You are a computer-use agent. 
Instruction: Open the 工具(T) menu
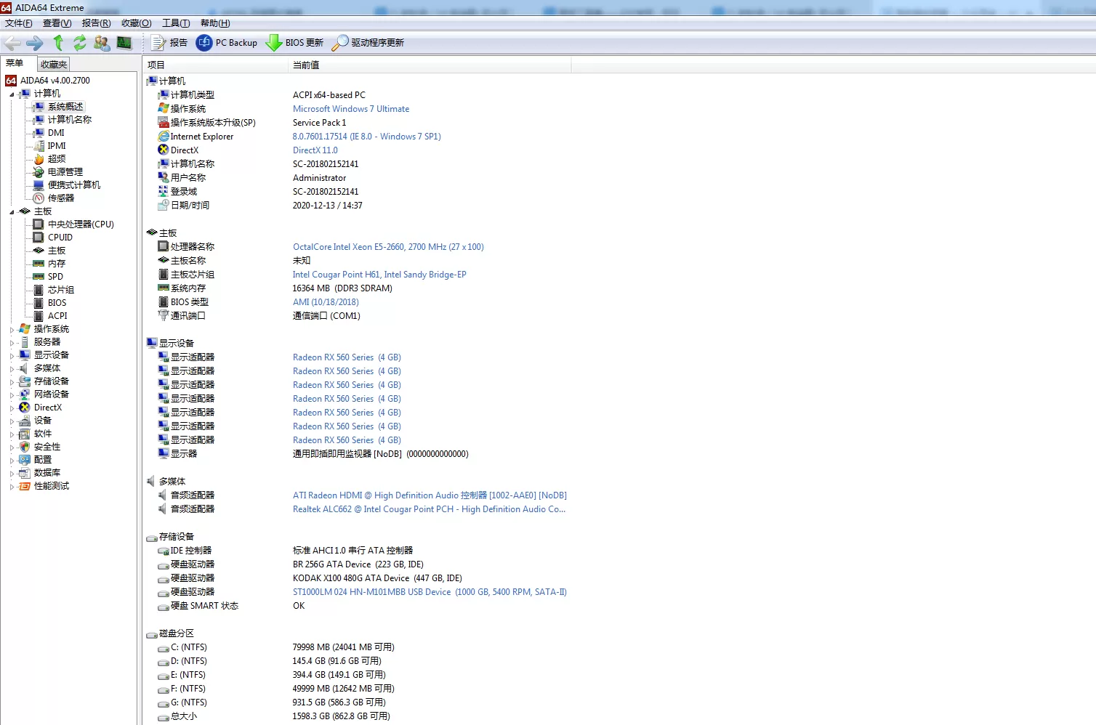pyautogui.click(x=176, y=23)
